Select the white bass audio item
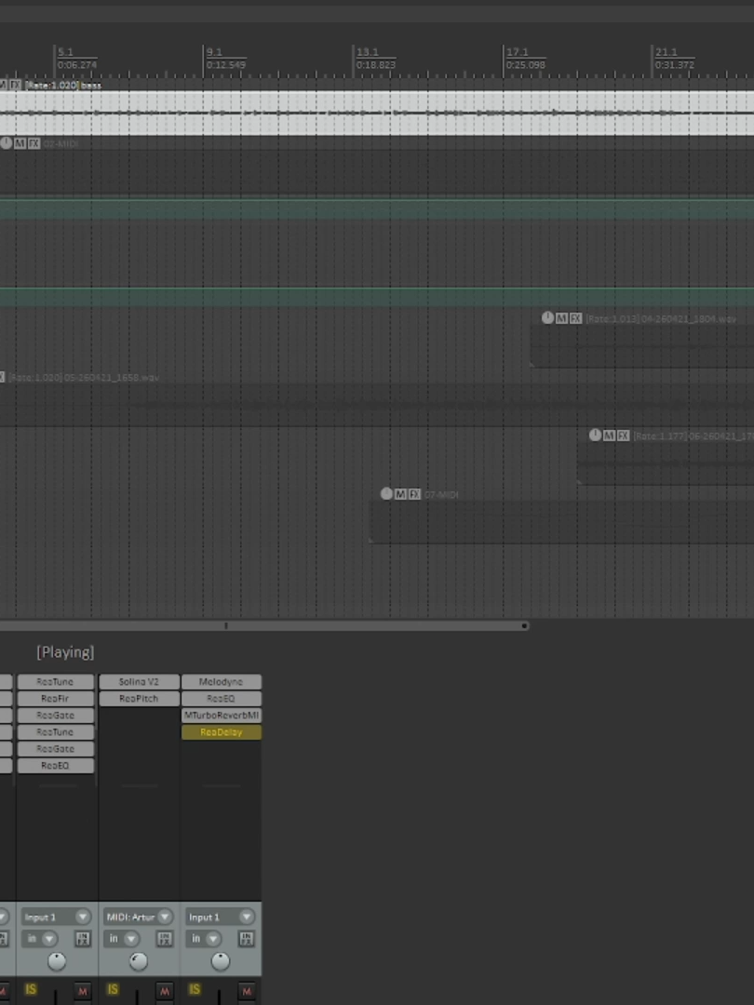 pos(377,113)
